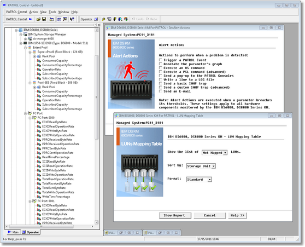Viewport: 305px width, 247px height.
Task: Click the PPRCSentByteRate parameter icon
Action: 39,148
